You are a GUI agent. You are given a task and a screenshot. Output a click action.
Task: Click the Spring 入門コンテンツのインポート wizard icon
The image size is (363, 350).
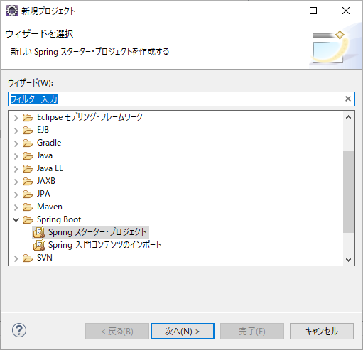39,245
